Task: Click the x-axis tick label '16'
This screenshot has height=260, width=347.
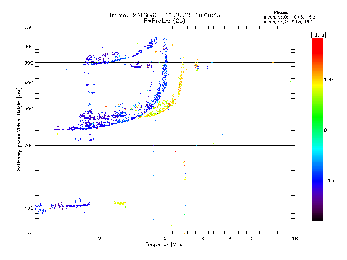Action: tap(295, 239)
